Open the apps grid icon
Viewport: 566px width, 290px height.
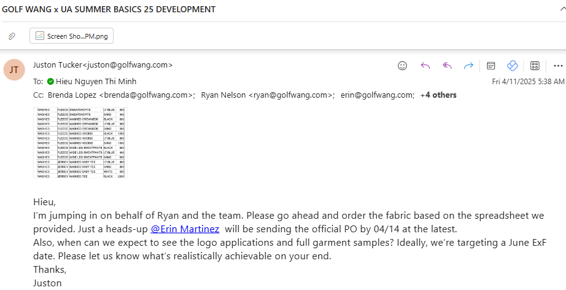(x=535, y=66)
